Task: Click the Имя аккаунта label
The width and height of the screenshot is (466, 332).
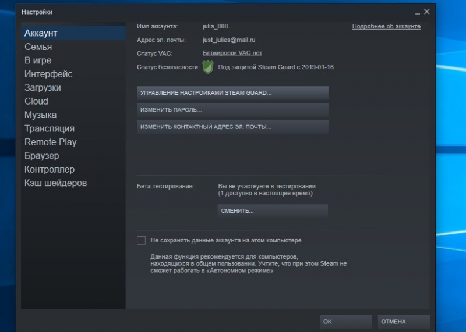Action: (x=157, y=26)
